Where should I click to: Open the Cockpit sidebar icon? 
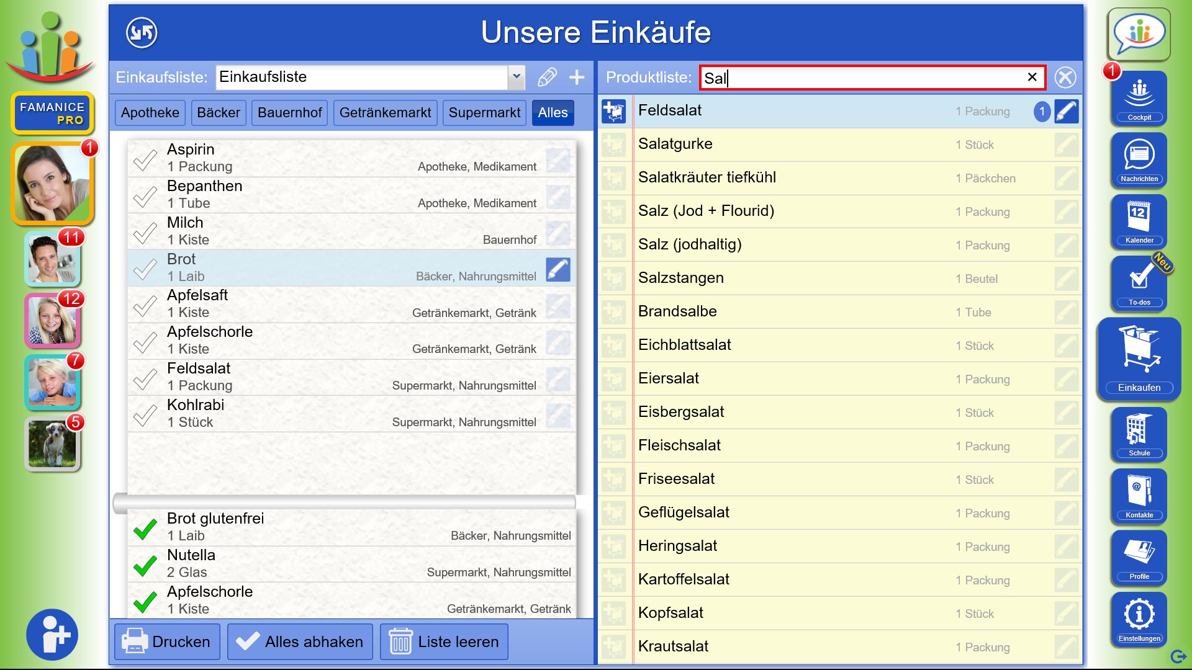tap(1139, 97)
